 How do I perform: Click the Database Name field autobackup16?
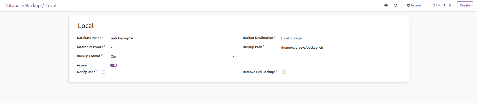tap(122, 38)
